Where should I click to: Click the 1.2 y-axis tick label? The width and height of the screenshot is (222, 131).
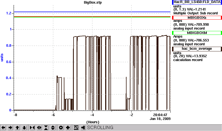[x=9, y=13]
